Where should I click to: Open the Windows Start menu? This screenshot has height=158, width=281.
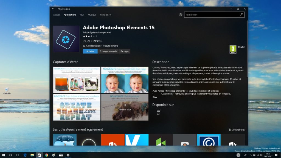tap(3, 155)
